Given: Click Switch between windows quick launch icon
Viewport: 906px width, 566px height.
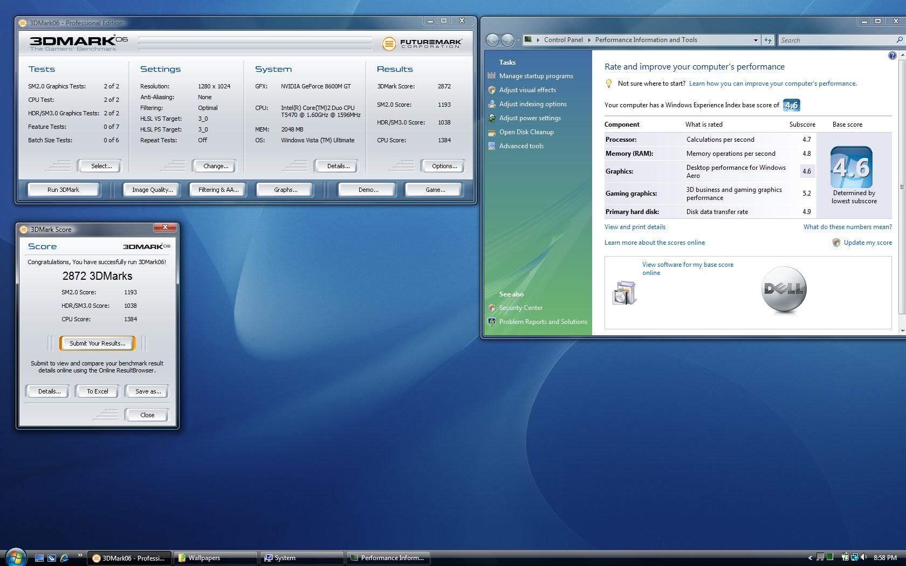Looking at the screenshot, I should 51,558.
